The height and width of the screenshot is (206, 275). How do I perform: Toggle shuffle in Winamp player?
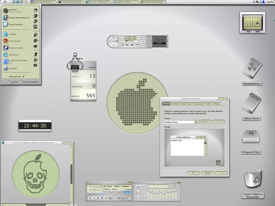(x=119, y=198)
